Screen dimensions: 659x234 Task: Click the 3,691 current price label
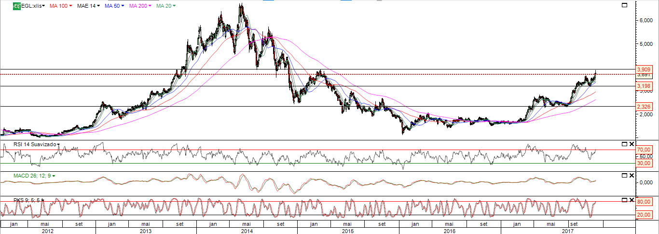pyautogui.click(x=645, y=75)
